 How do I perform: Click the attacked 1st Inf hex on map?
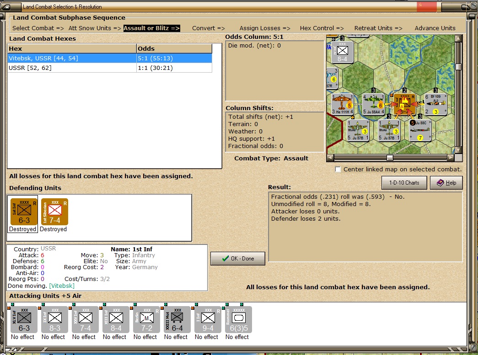pos(404,104)
